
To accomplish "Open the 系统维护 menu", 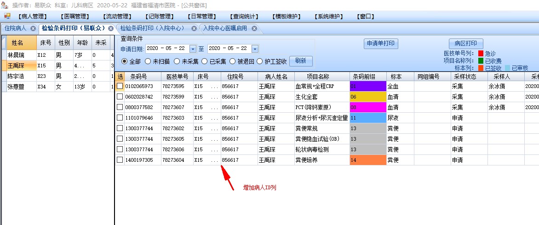I will [329, 16].
